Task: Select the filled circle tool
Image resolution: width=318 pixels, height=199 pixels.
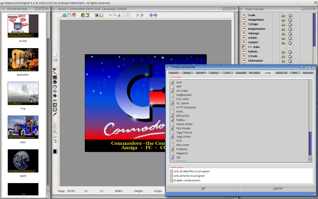Action: 55,82
